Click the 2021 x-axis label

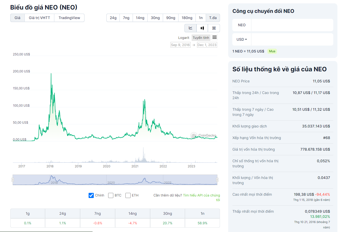click(x=135, y=166)
